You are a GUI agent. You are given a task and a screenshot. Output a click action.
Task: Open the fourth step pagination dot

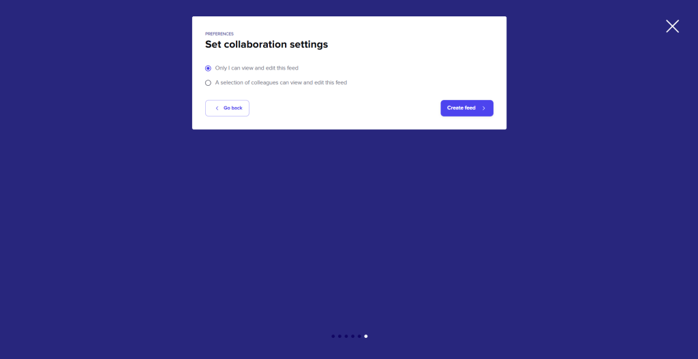click(x=352, y=336)
